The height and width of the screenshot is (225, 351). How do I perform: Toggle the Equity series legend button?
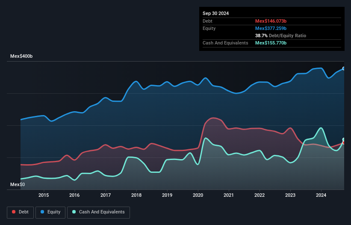(x=50, y=212)
